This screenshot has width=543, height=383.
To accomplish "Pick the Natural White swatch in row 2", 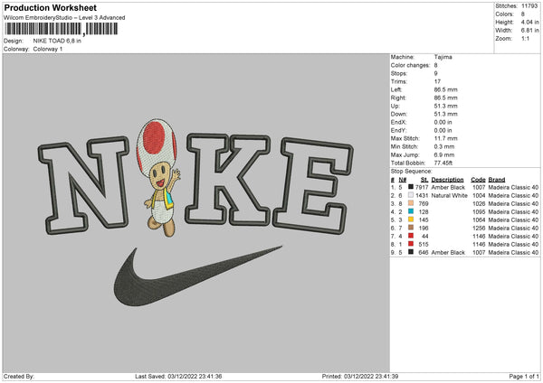I will click(411, 195).
